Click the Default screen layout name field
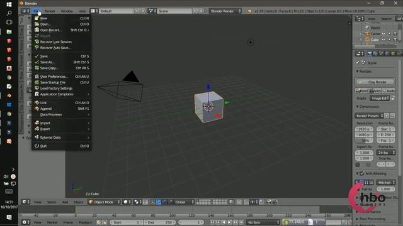 [x=116, y=11]
